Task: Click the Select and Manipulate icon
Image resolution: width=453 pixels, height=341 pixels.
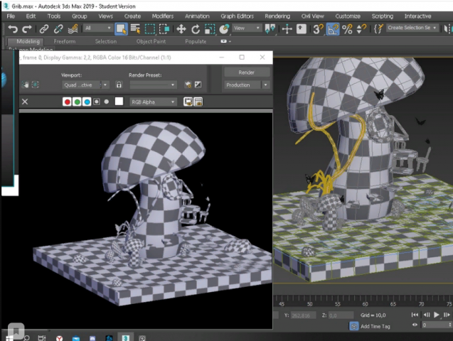Action: click(x=287, y=29)
